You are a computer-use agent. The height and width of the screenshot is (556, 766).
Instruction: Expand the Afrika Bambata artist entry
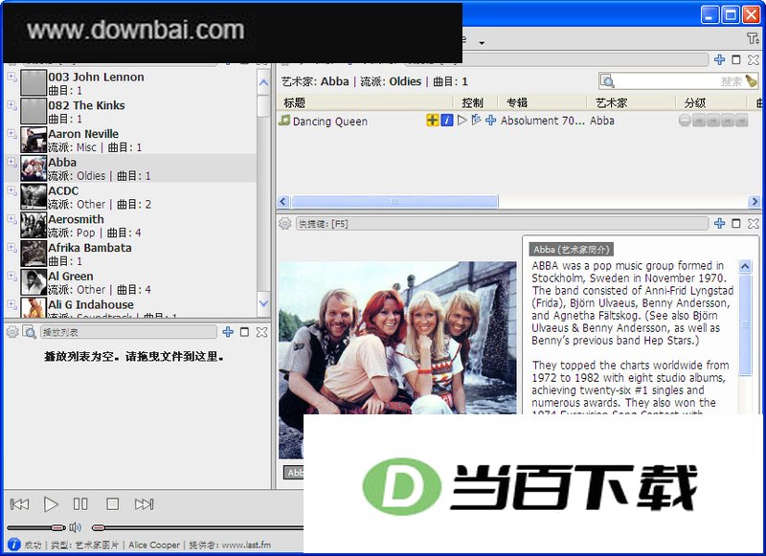pyautogui.click(x=11, y=247)
